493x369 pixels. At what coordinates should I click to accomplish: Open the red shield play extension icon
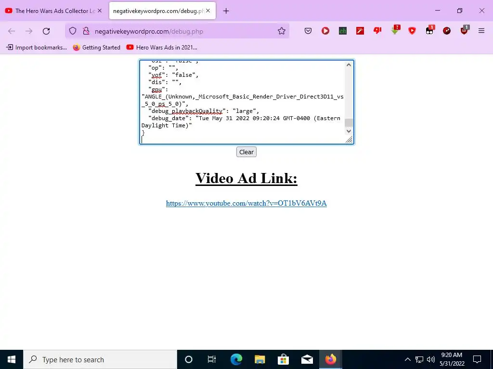pos(412,31)
